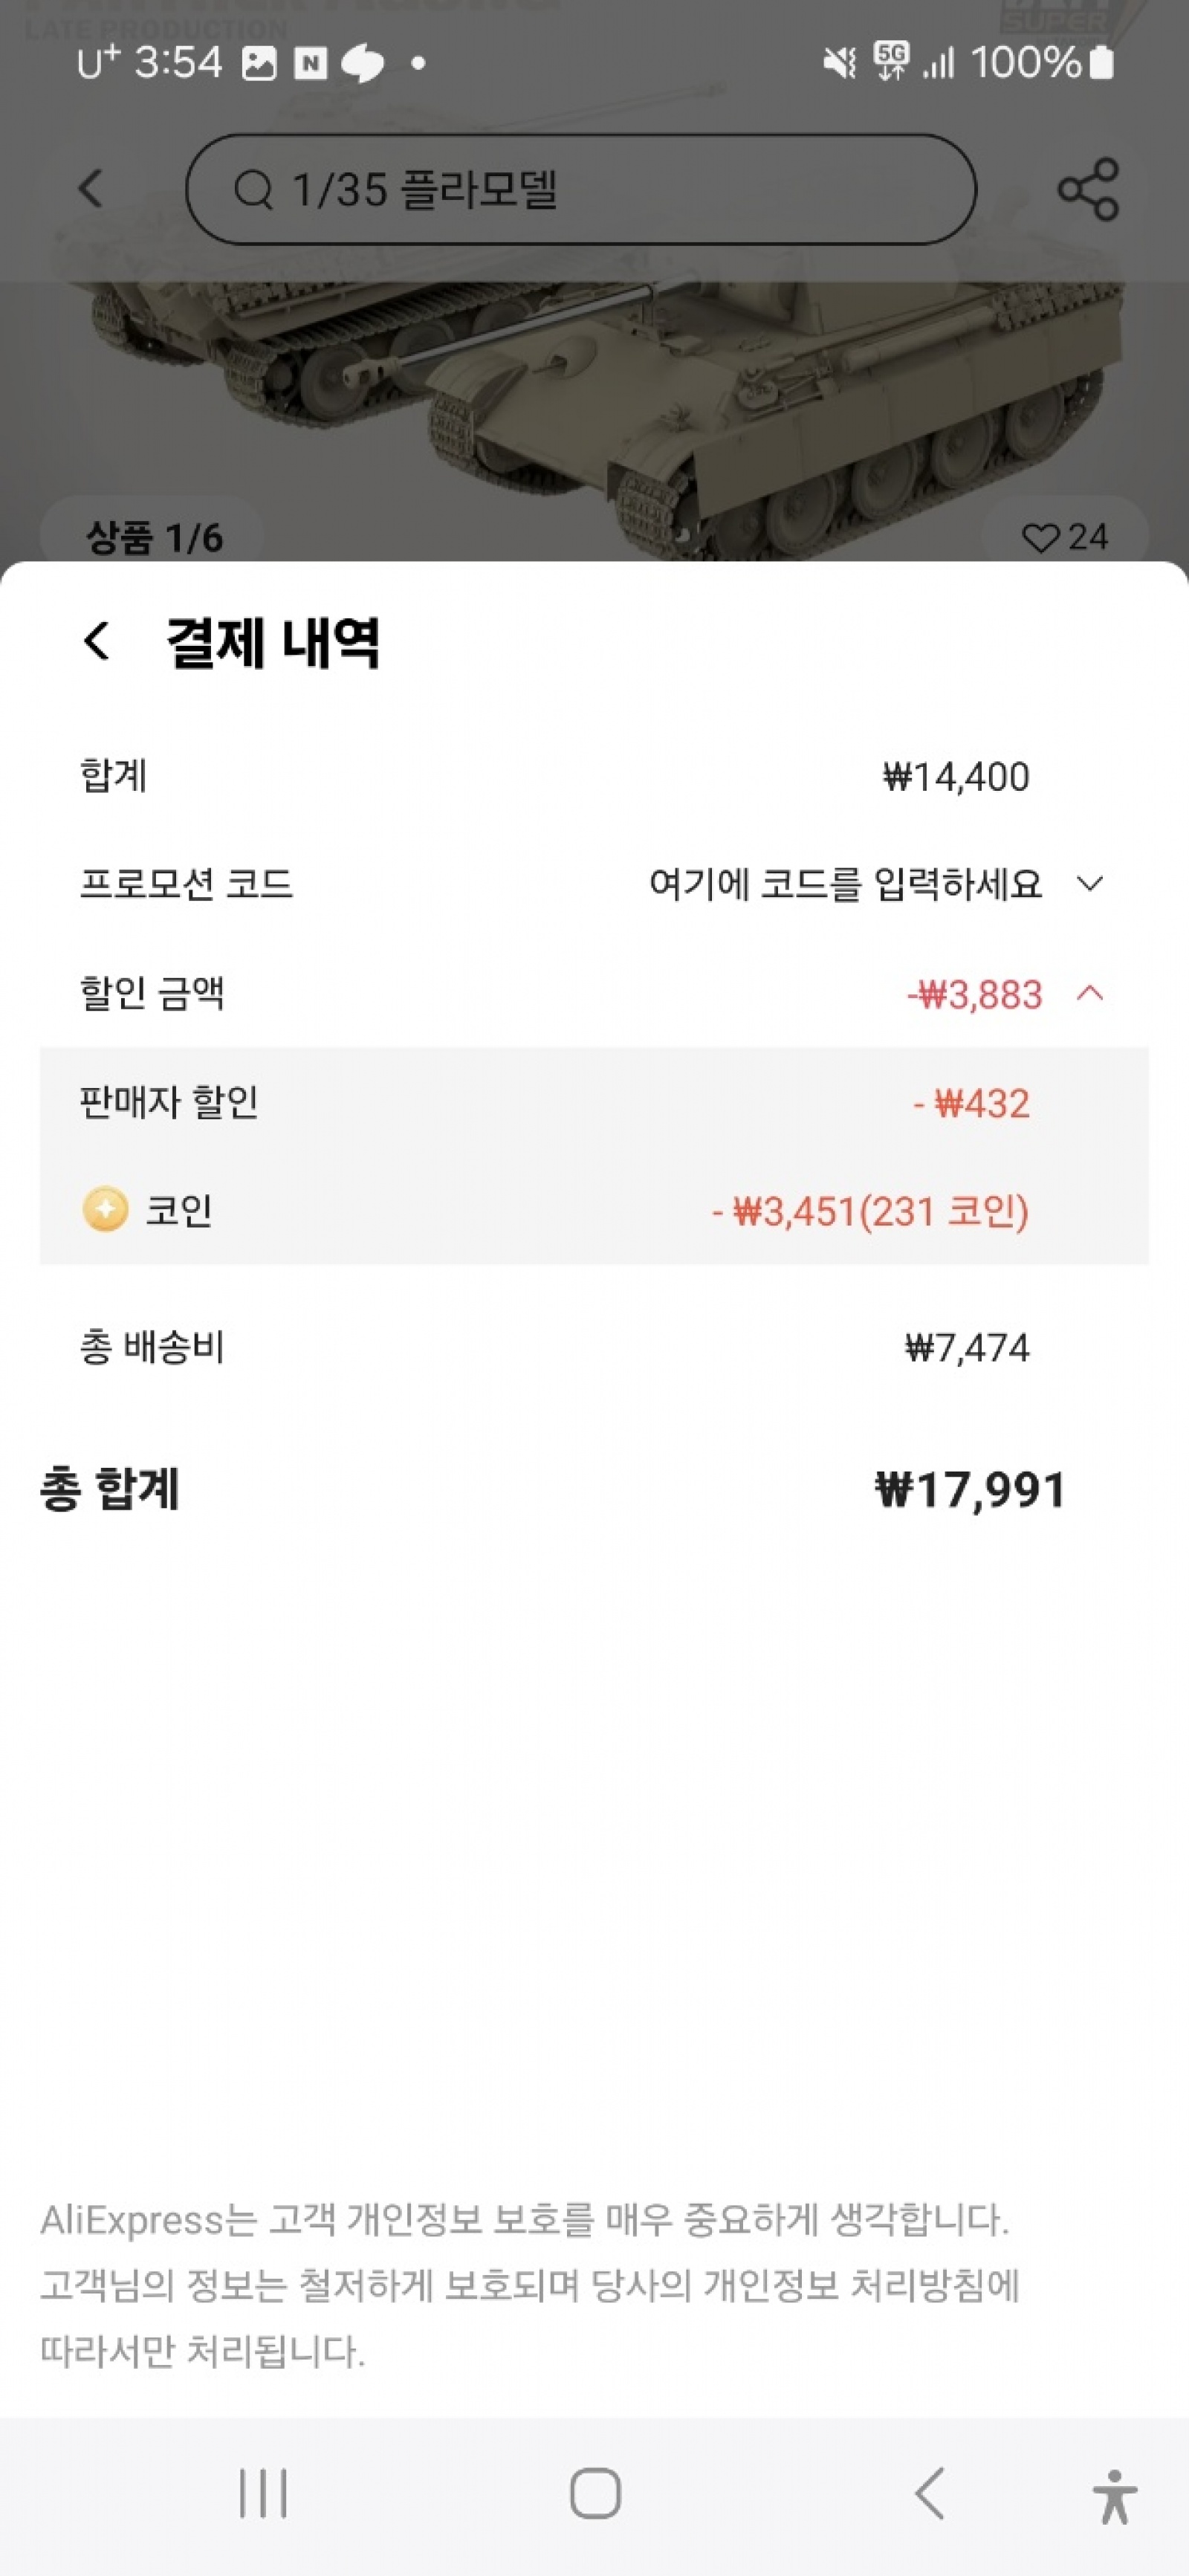Tap the accessibility figure icon
Viewport: 1189px width, 2576px height.
(x=1114, y=2496)
